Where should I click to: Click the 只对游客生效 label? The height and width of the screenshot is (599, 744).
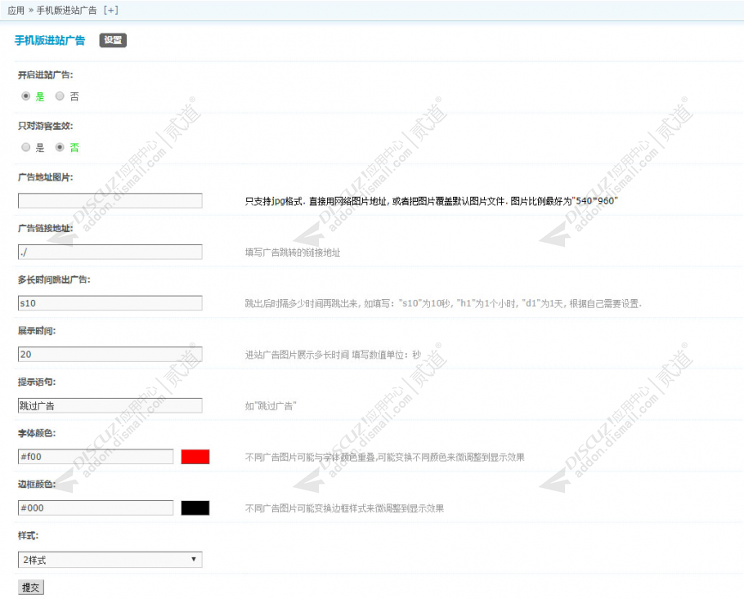[46, 126]
